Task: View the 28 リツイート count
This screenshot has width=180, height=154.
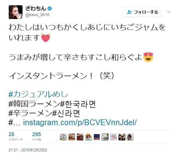Action: [x=16, y=137]
